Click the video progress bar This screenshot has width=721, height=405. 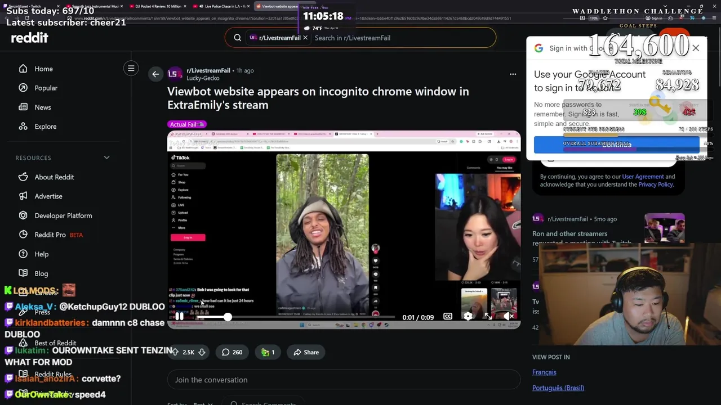pos(295,317)
